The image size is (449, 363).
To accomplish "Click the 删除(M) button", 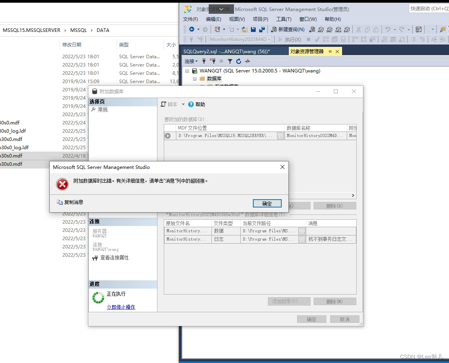I will 335,301.
